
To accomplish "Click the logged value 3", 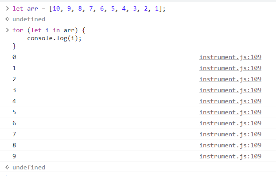I will pos(14,90).
